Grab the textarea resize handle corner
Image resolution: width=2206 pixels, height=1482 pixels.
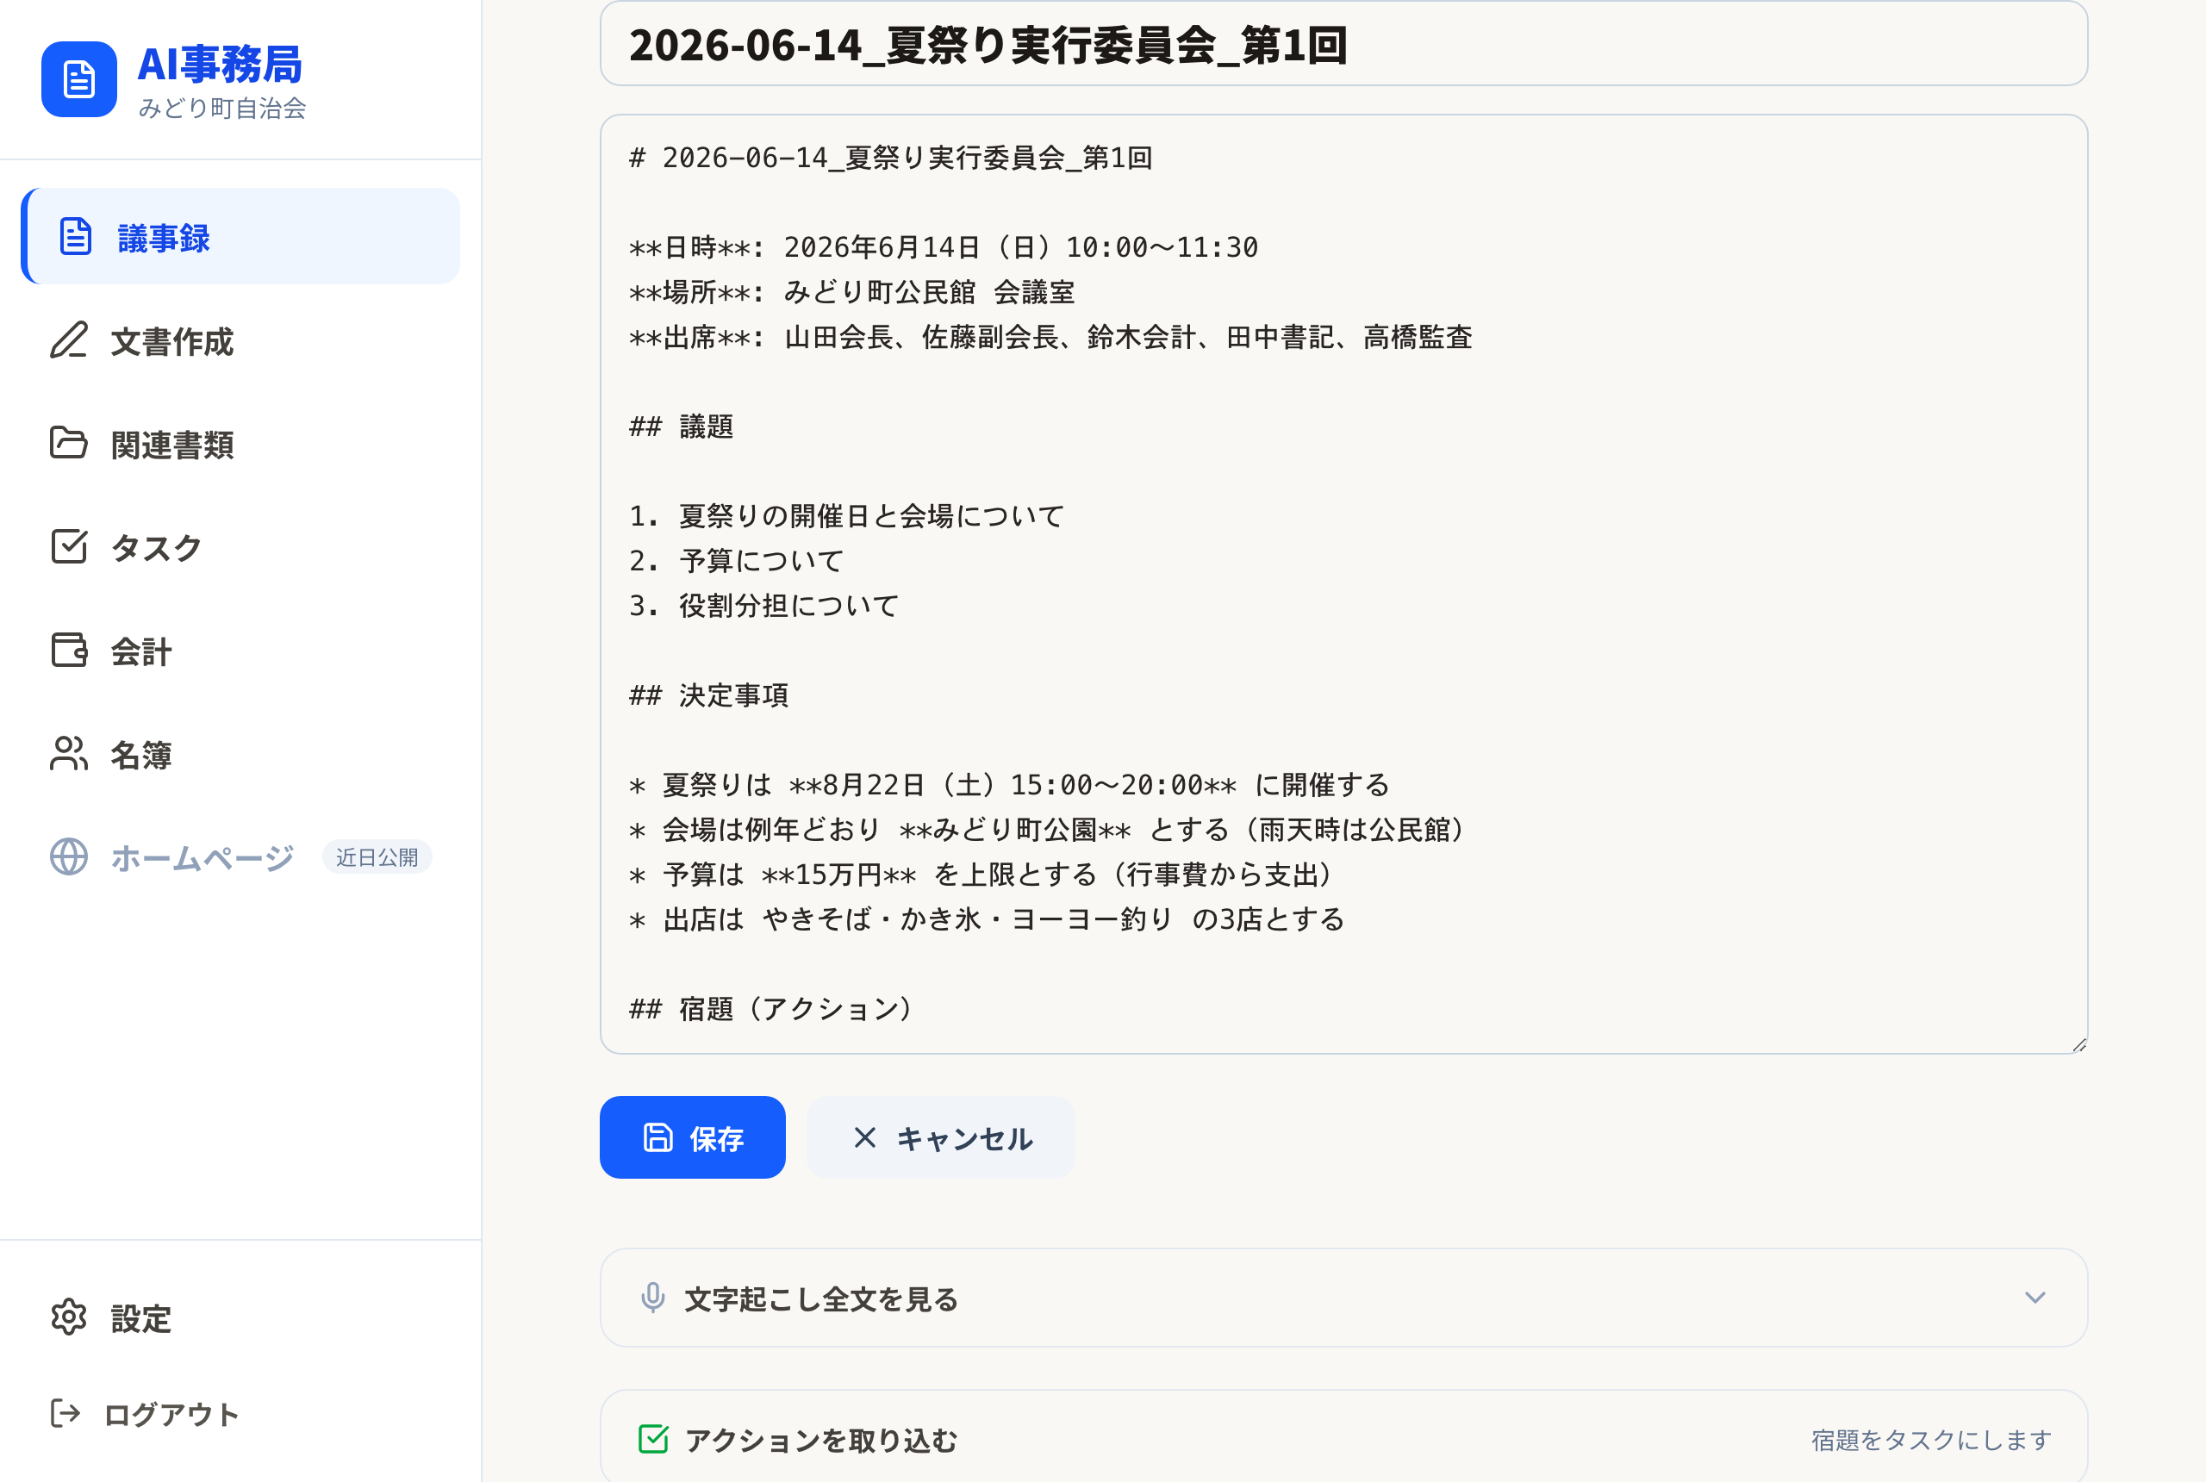click(x=2078, y=1044)
